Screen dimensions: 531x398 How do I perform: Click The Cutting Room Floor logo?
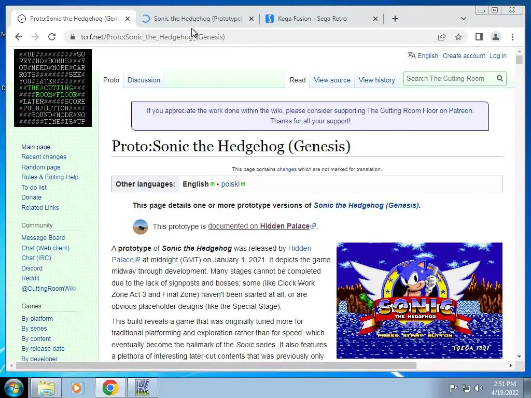click(53, 88)
